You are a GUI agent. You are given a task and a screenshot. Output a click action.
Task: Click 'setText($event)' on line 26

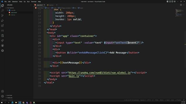(x=127, y=43)
